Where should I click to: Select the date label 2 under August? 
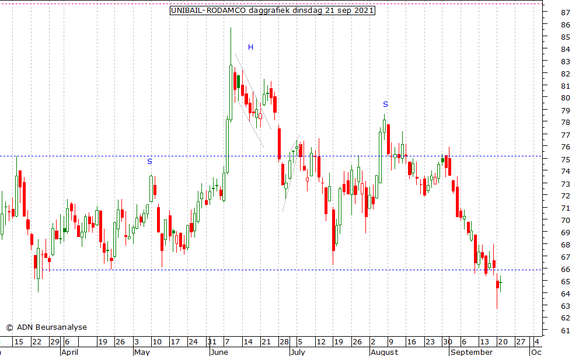tap(373, 342)
